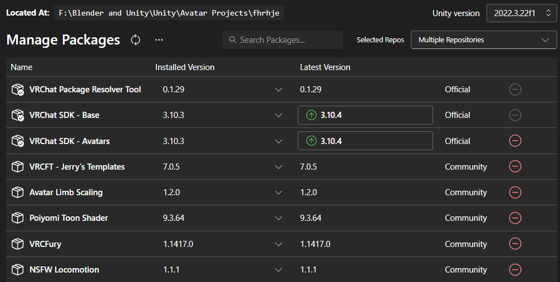Click VRCFT - Jerry's Templates package icon
The image size is (560, 282).
coord(17,167)
